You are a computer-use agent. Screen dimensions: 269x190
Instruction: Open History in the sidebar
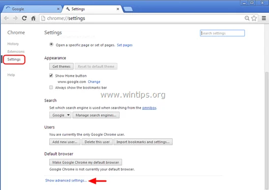click(x=13, y=44)
